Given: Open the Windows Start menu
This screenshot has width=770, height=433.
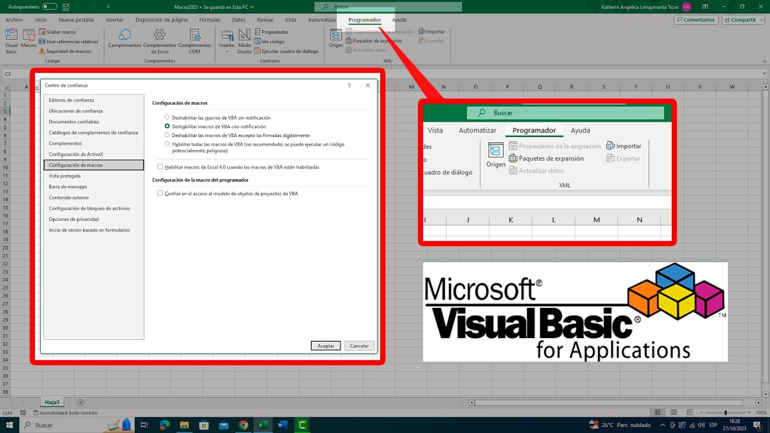Looking at the screenshot, I should [10, 425].
